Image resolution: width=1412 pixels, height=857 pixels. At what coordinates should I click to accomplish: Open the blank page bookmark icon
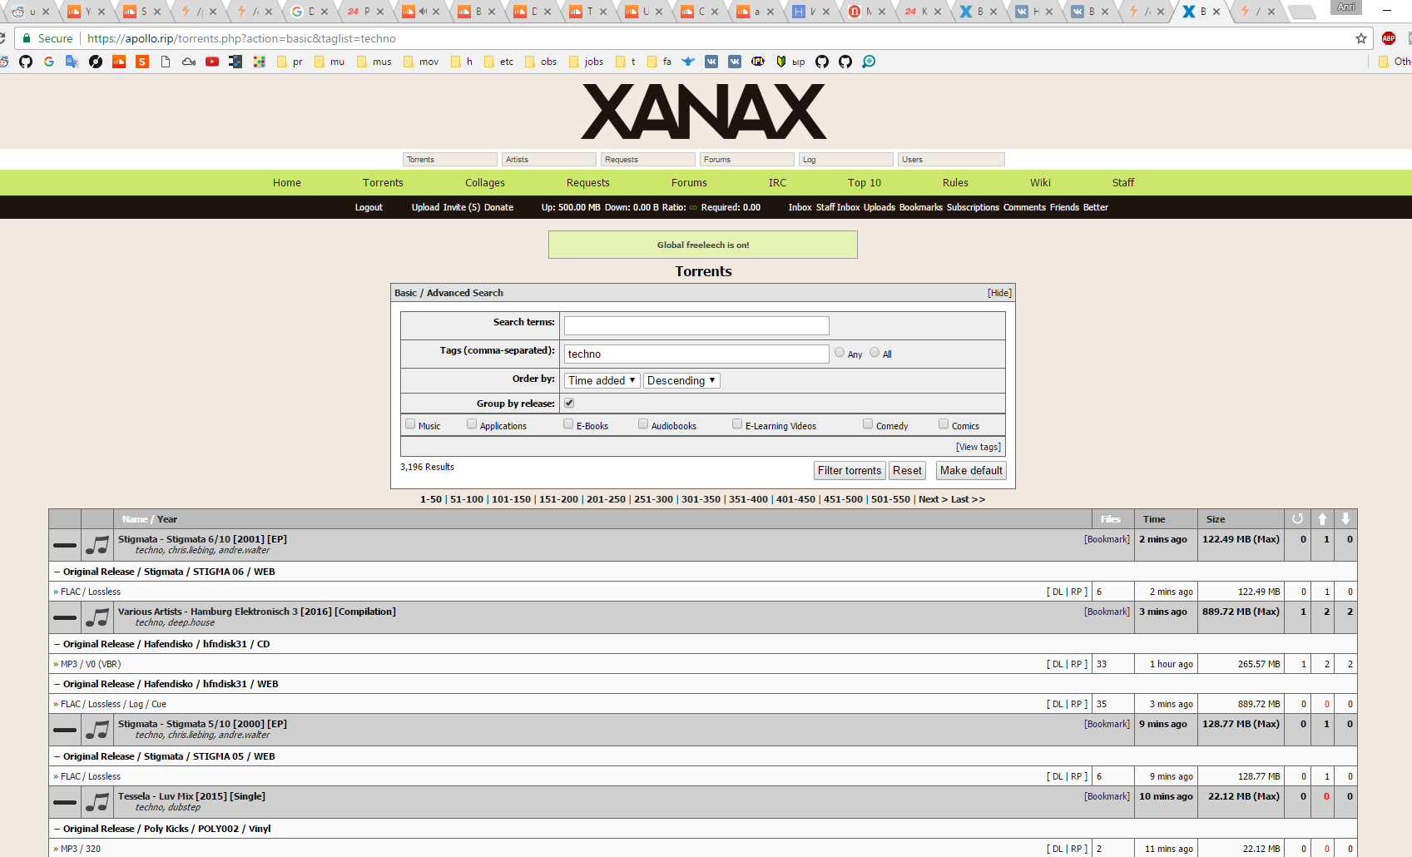pos(166,62)
